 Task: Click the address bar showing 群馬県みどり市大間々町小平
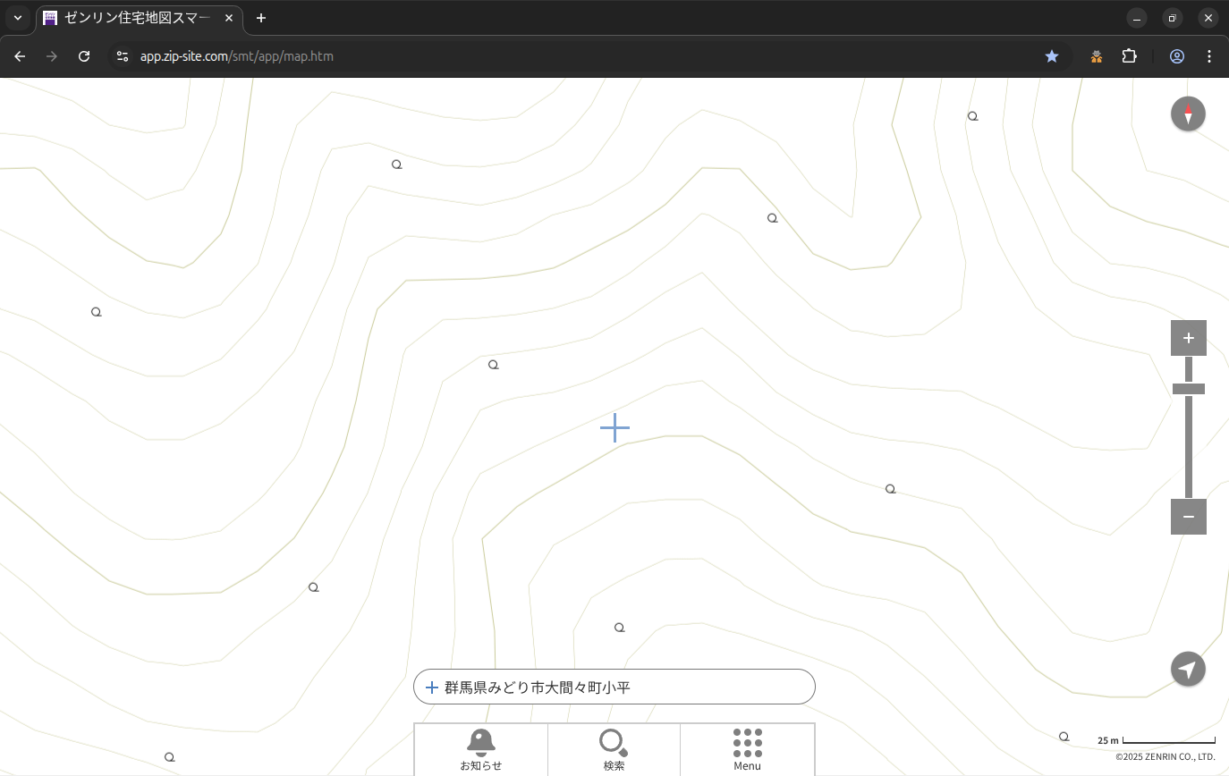tap(614, 687)
